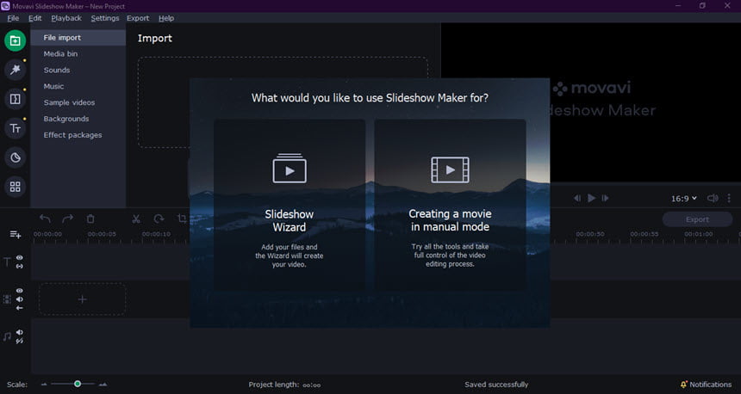The height and width of the screenshot is (394, 741).
Task: Choose the Slideshow Wizard option
Action: pos(290,206)
